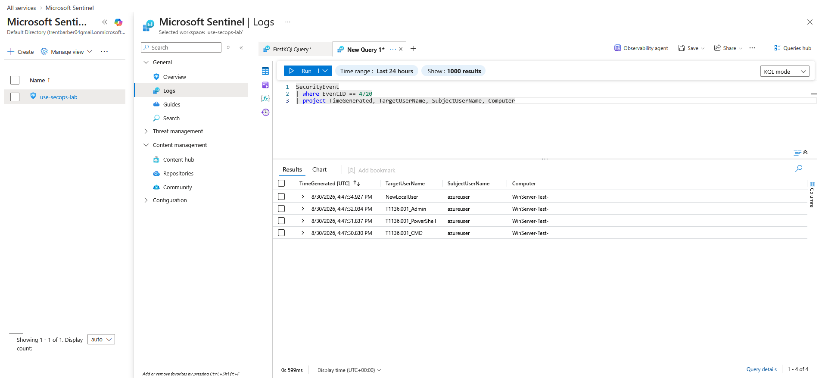822x378 pixels.
Task: Change Show 1000 results limit
Action: pos(454,71)
